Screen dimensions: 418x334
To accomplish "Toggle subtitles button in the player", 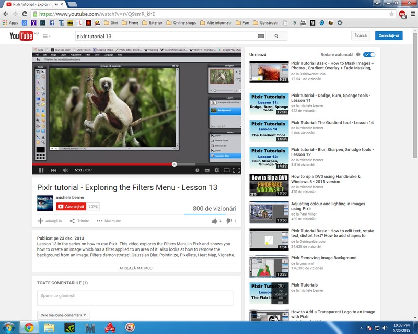I will pos(207,170).
